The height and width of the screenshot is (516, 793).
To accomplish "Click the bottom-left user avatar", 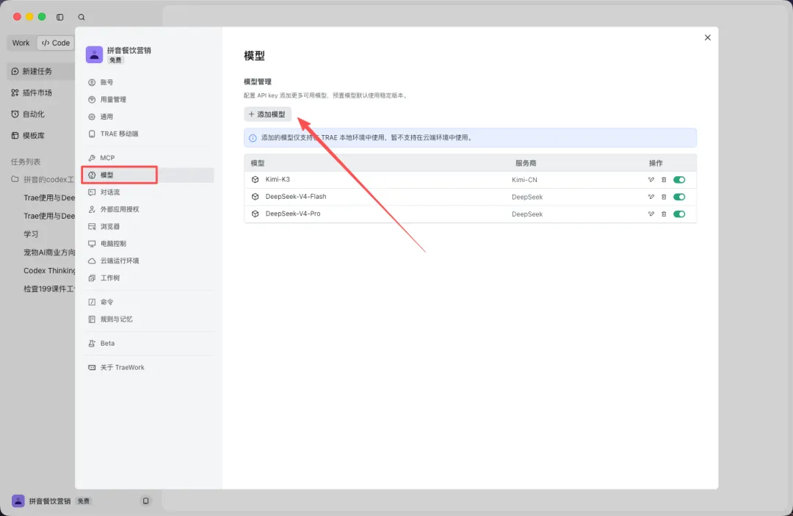I will (x=18, y=501).
